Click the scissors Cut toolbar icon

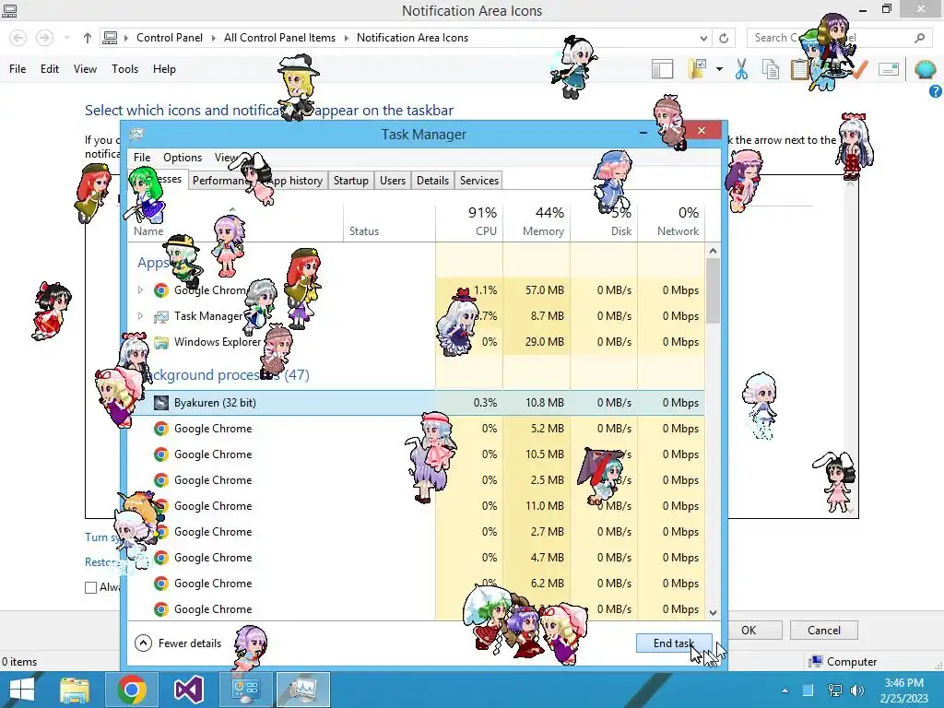pyautogui.click(x=741, y=69)
